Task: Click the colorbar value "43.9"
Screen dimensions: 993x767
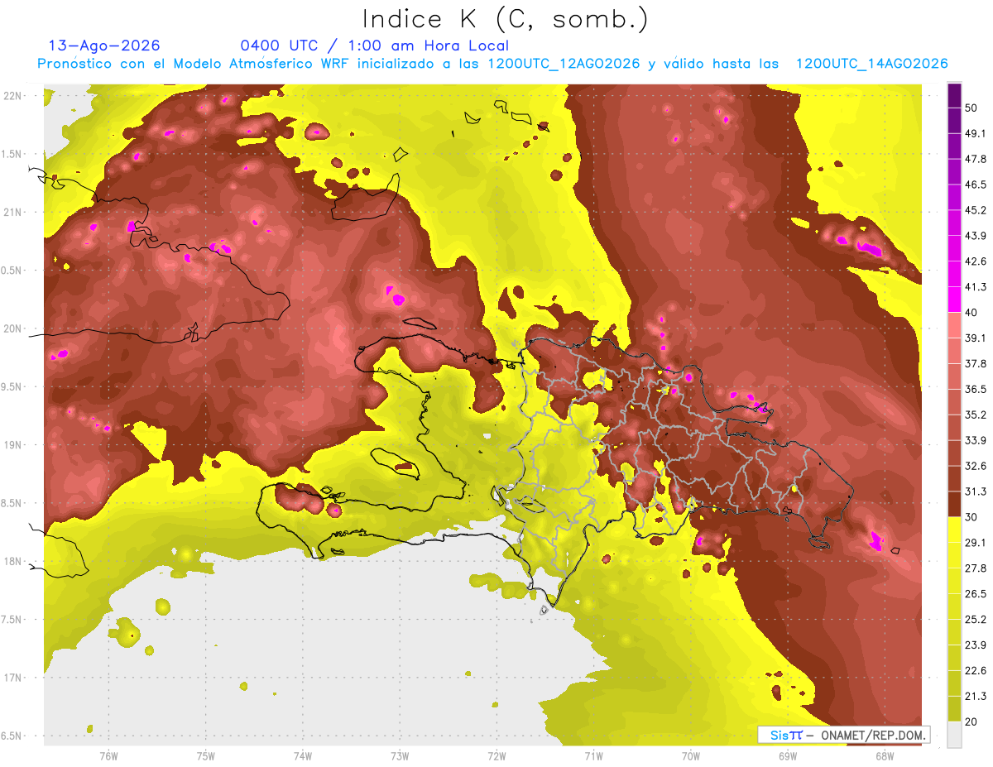Action: [x=976, y=236]
